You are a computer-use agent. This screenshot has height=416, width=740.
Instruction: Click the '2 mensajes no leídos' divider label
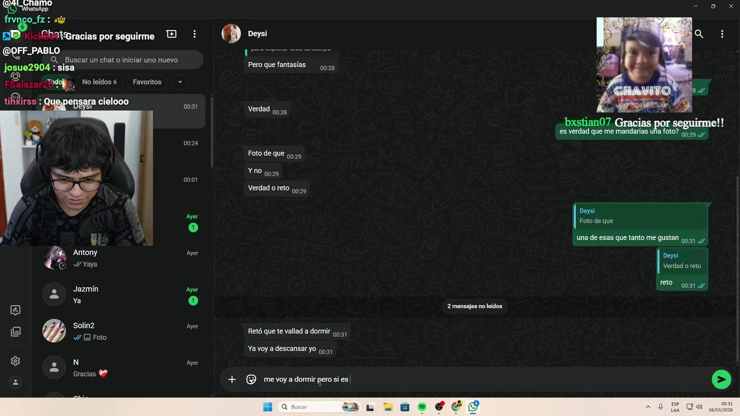[x=475, y=306]
